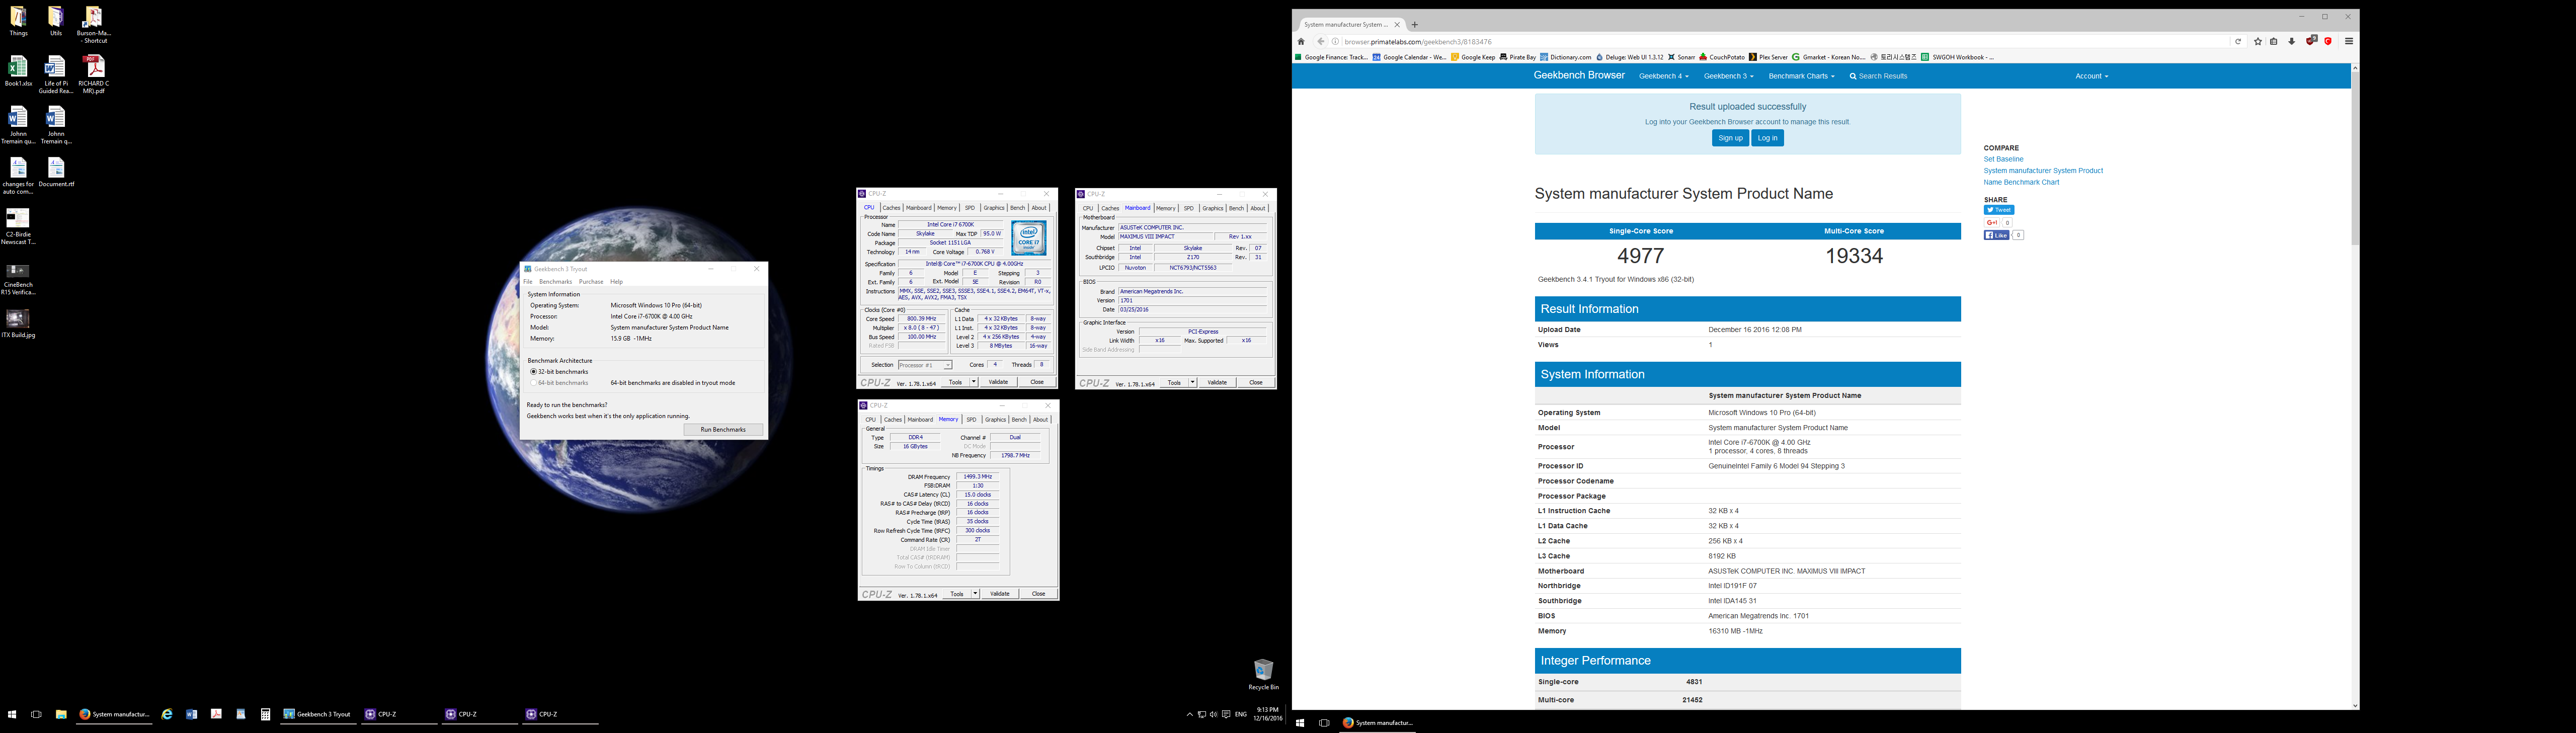This screenshot has width=2576, height=733.
Task: Click Validate in CPU-Z Memory window
Action: coord(1000,594)
